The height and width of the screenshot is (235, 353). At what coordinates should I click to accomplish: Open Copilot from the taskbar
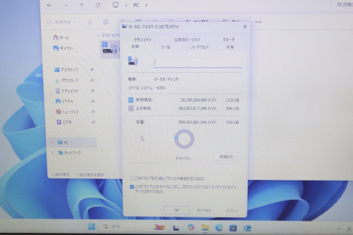pos(191,227)
